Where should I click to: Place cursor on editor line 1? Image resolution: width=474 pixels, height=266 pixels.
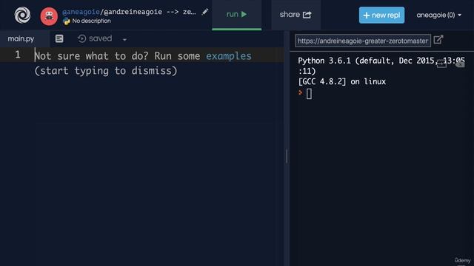[x=159, y=55]
